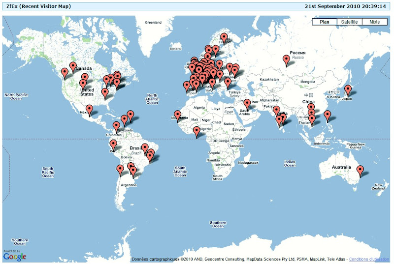The image size is (394, 264).
Task: Click the Mongolia map label
Action: coord(307,82)
